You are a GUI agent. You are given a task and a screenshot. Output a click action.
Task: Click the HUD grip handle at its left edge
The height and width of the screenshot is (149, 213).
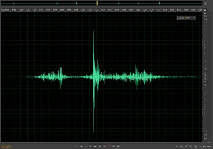(177, 18)
